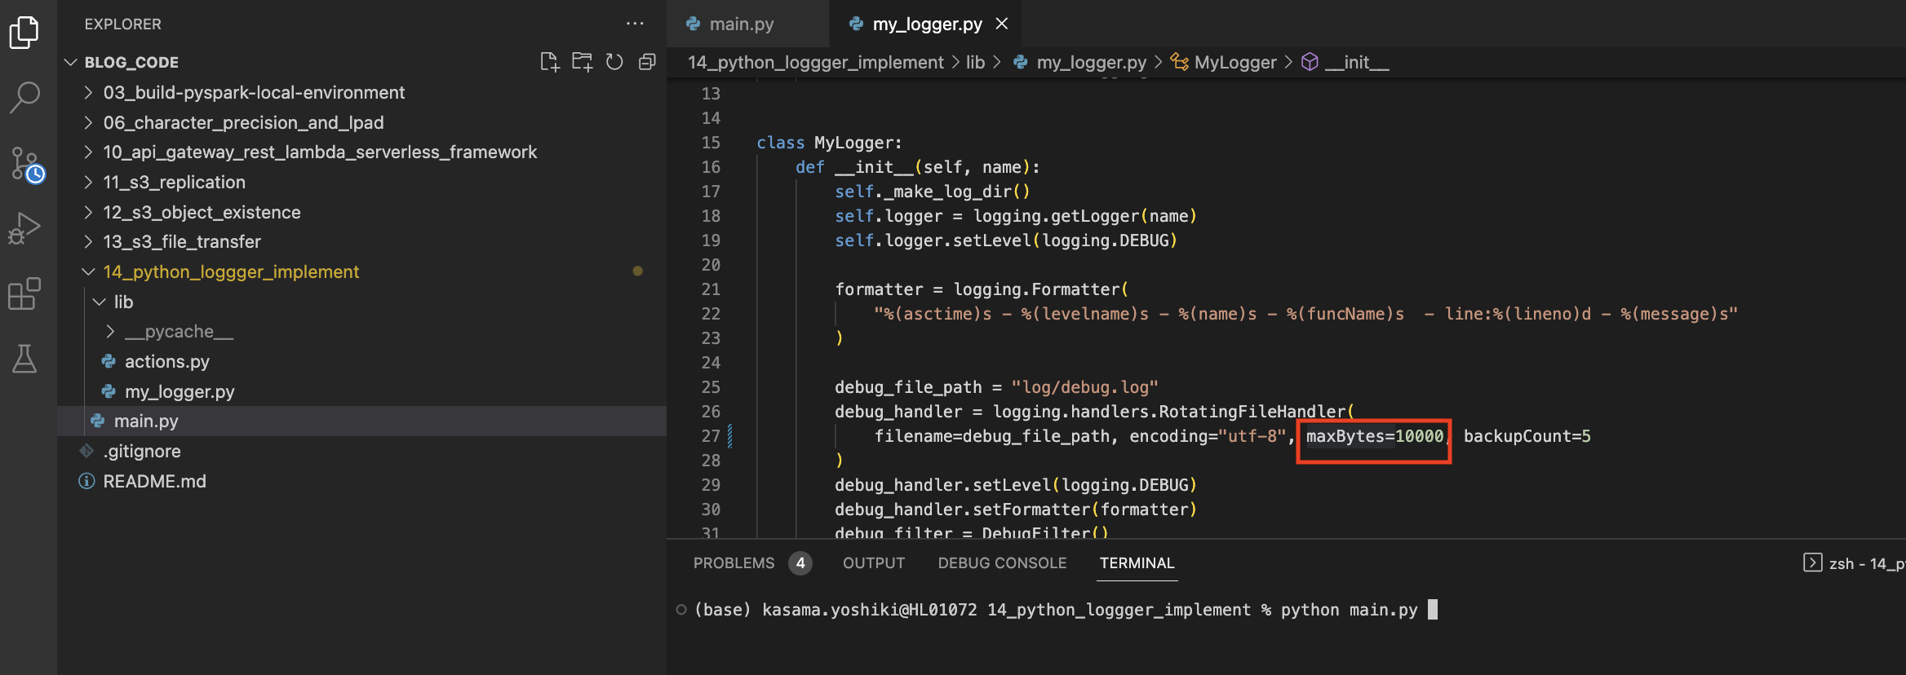1906x675 pixels.
Task: Select main.py in the file tree
Action: coord(361,421)
